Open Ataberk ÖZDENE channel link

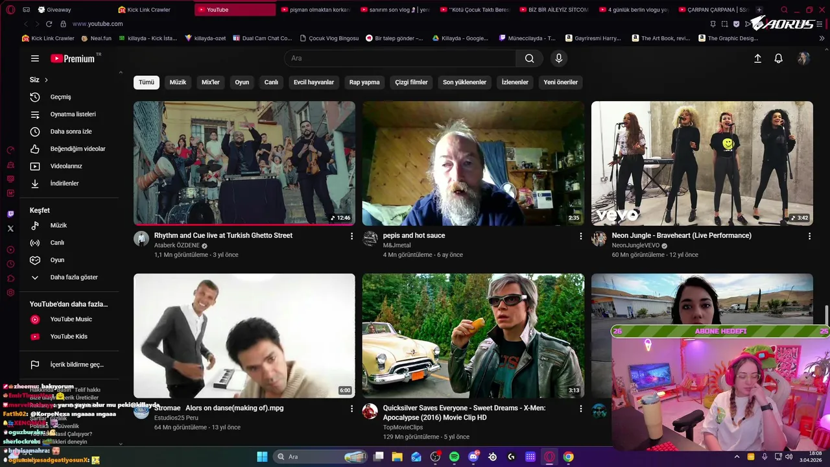(x=176, y=246)
